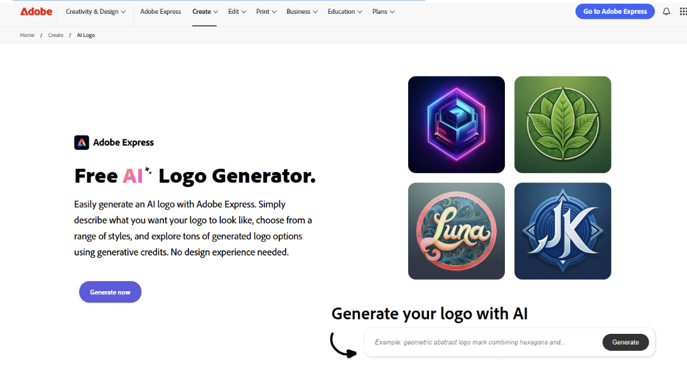Screen dimensions: 687x374
Task: Expand the Plans menu
Action: coord(383,11)
